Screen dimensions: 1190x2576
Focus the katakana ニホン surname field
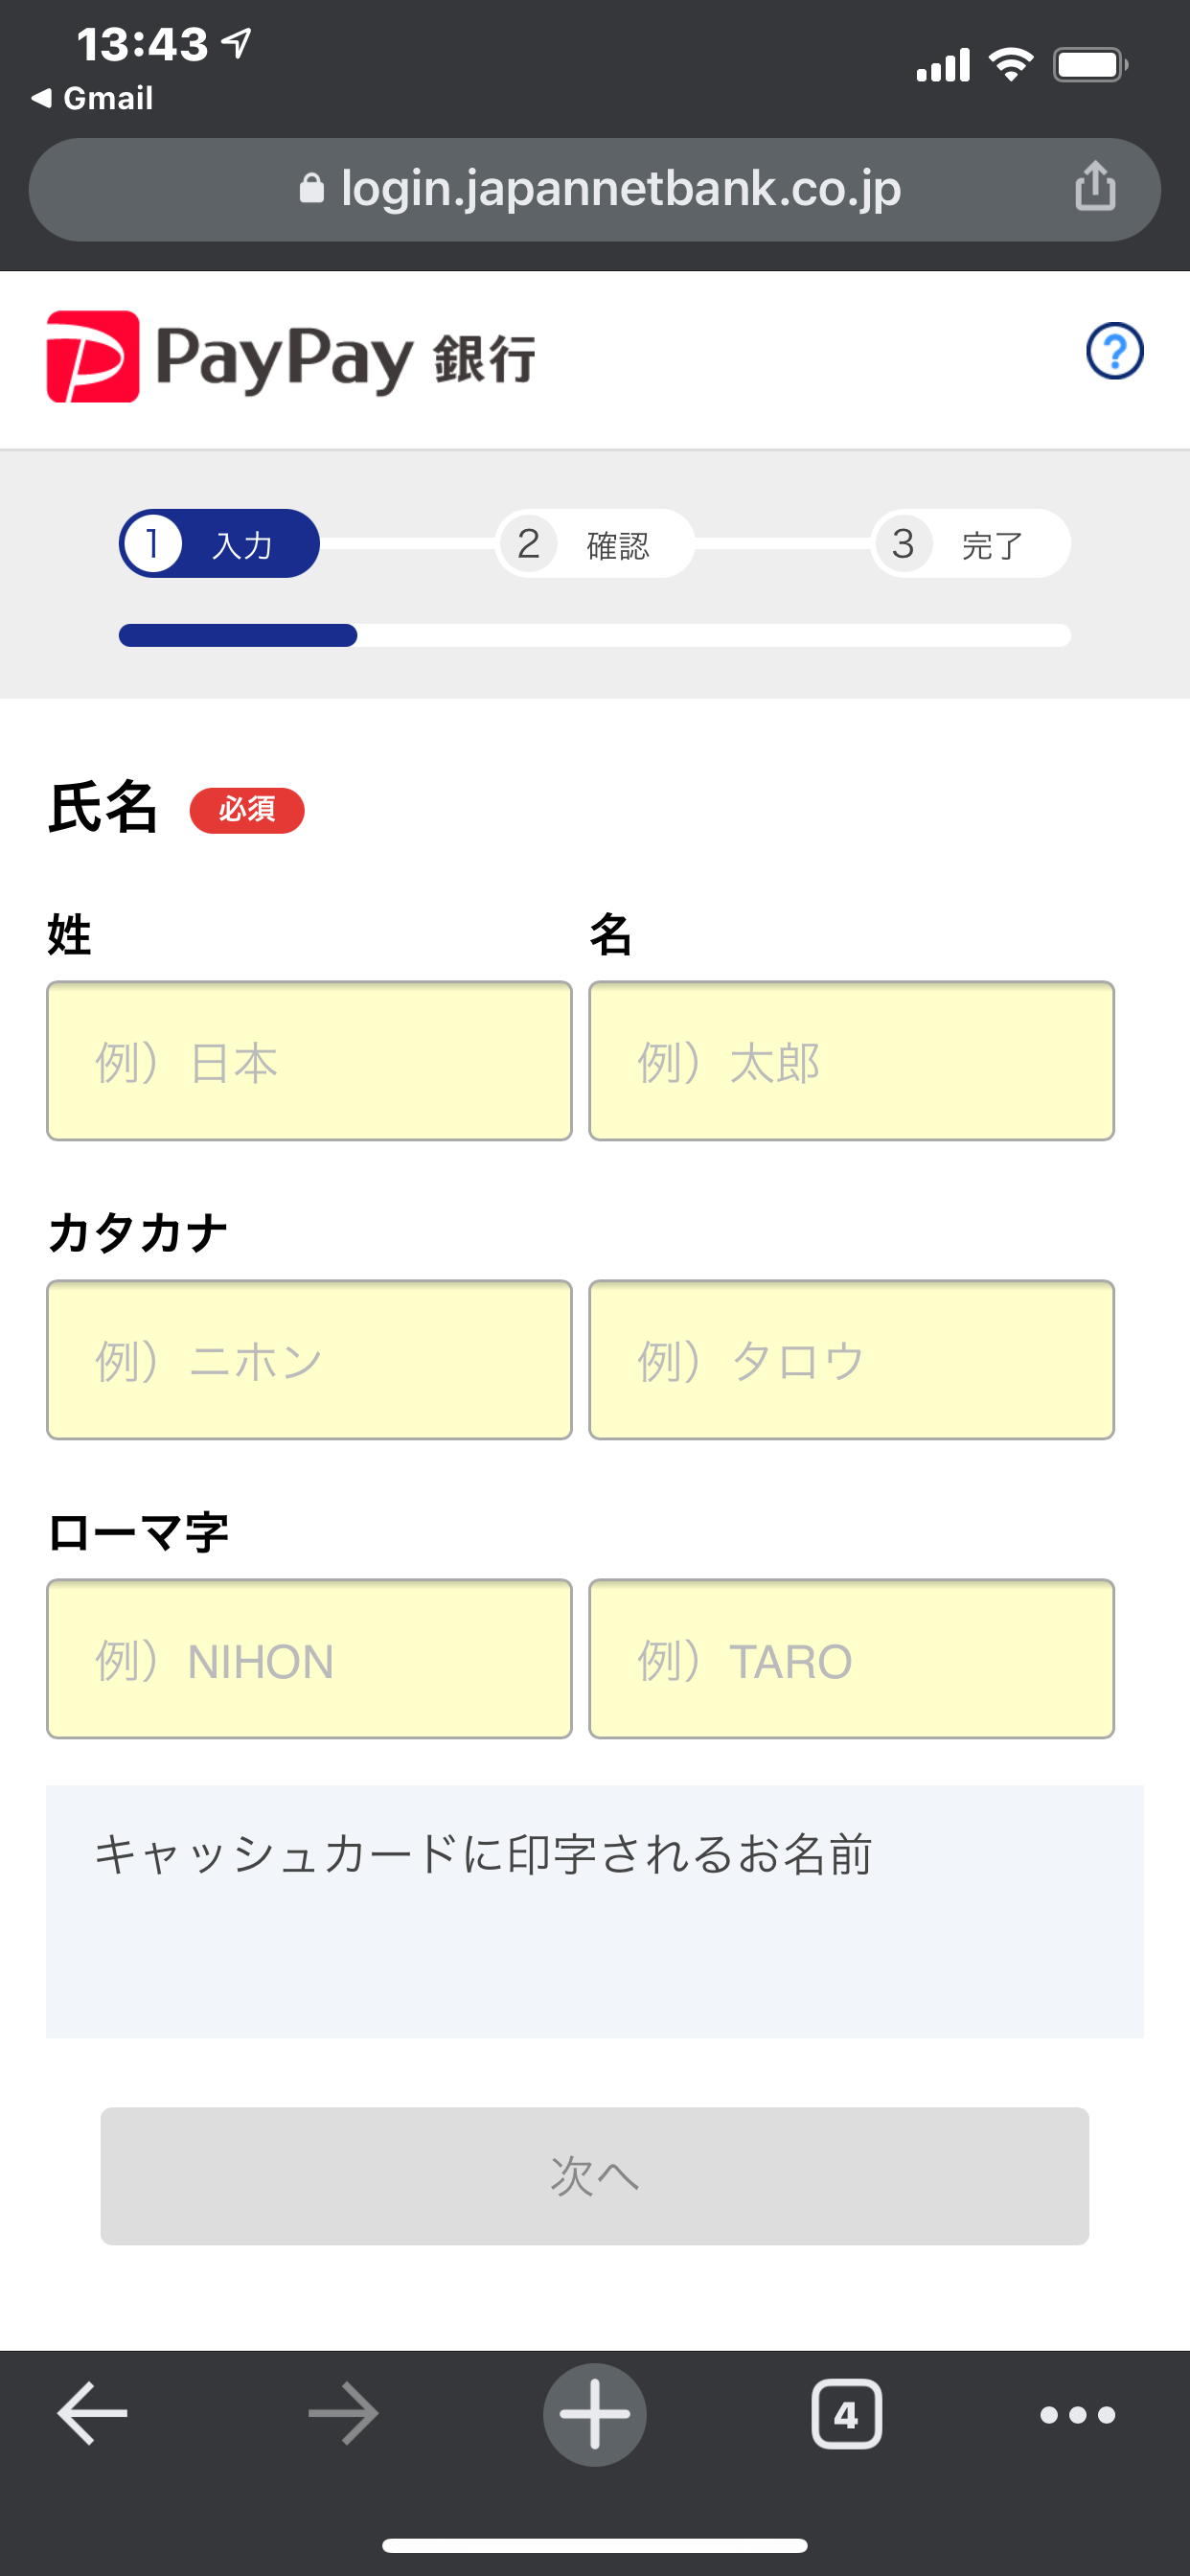(x=309, y=1360)
